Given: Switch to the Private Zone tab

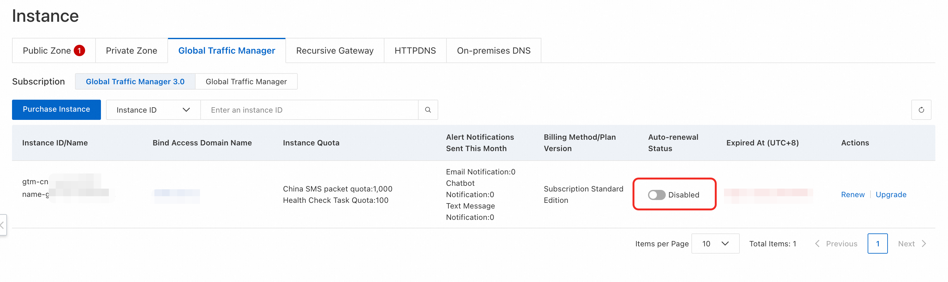Looking at the screenshot, I should coord(131,50).
